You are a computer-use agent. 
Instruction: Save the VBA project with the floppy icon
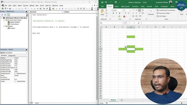(10, 8)
